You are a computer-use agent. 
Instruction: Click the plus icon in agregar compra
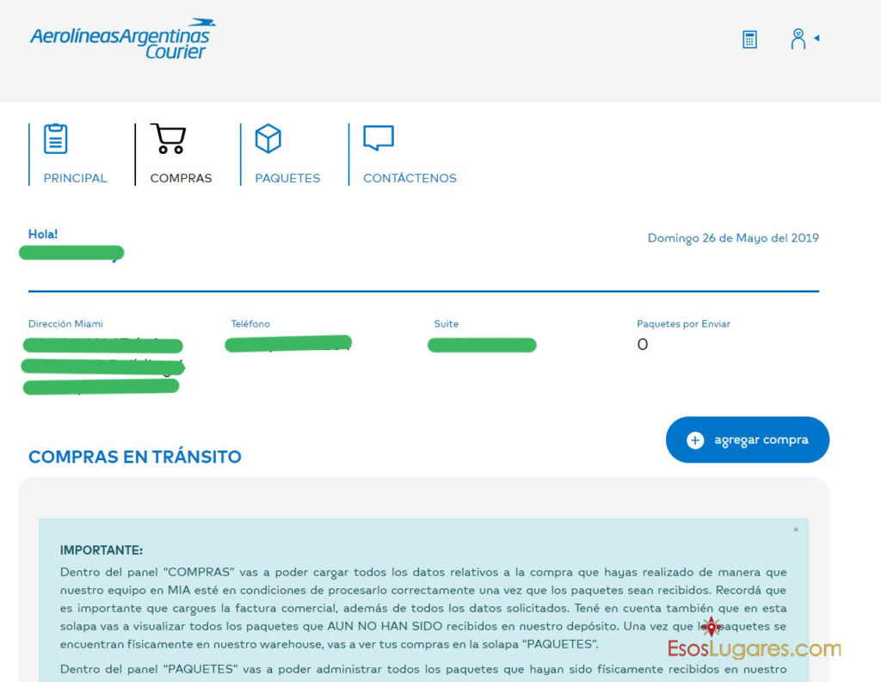pyautogui.click(x=695, y=440)
